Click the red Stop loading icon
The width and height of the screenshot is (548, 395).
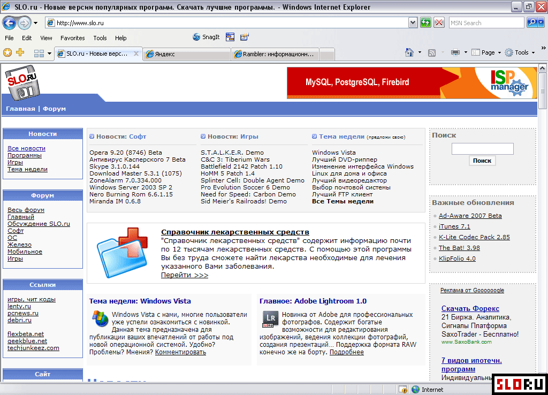[x=439, y=22]
